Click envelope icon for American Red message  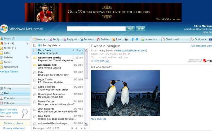point(35,65)
